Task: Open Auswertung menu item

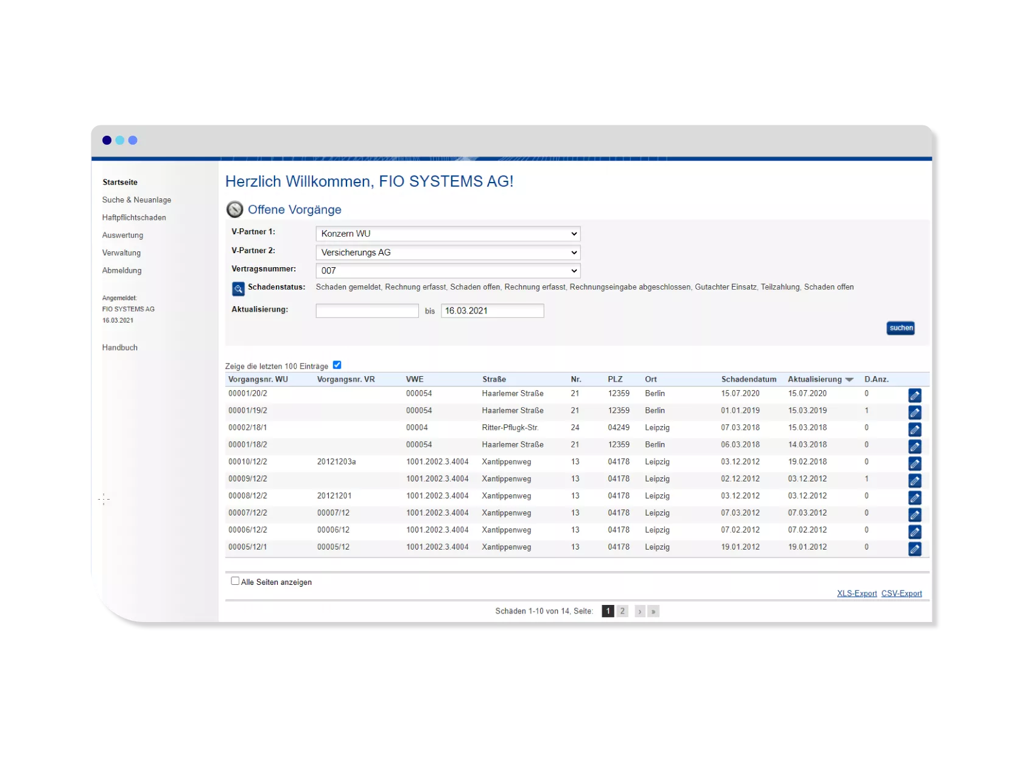Action: coord(122,235)
